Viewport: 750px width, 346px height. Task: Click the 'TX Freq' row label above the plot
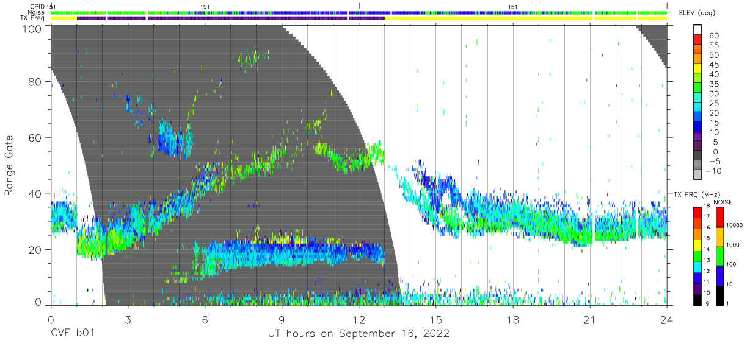pos(33,18)
